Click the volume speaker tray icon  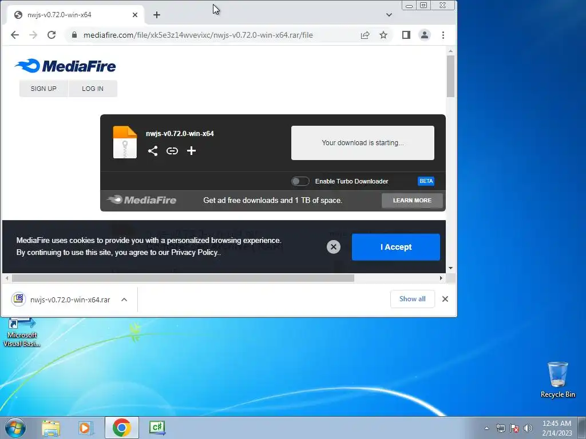click(x=528, y=428)
